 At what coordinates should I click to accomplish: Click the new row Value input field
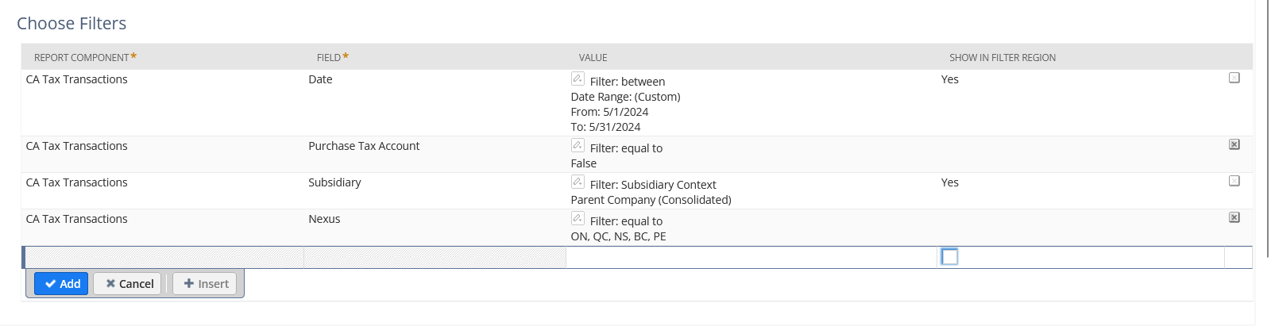(751, 257)
